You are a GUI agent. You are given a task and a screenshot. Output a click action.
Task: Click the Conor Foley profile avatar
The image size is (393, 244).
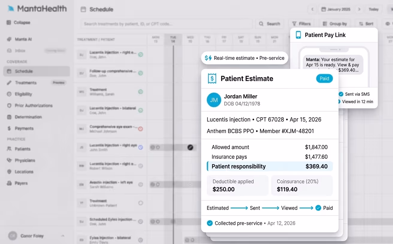coord(13,236)
